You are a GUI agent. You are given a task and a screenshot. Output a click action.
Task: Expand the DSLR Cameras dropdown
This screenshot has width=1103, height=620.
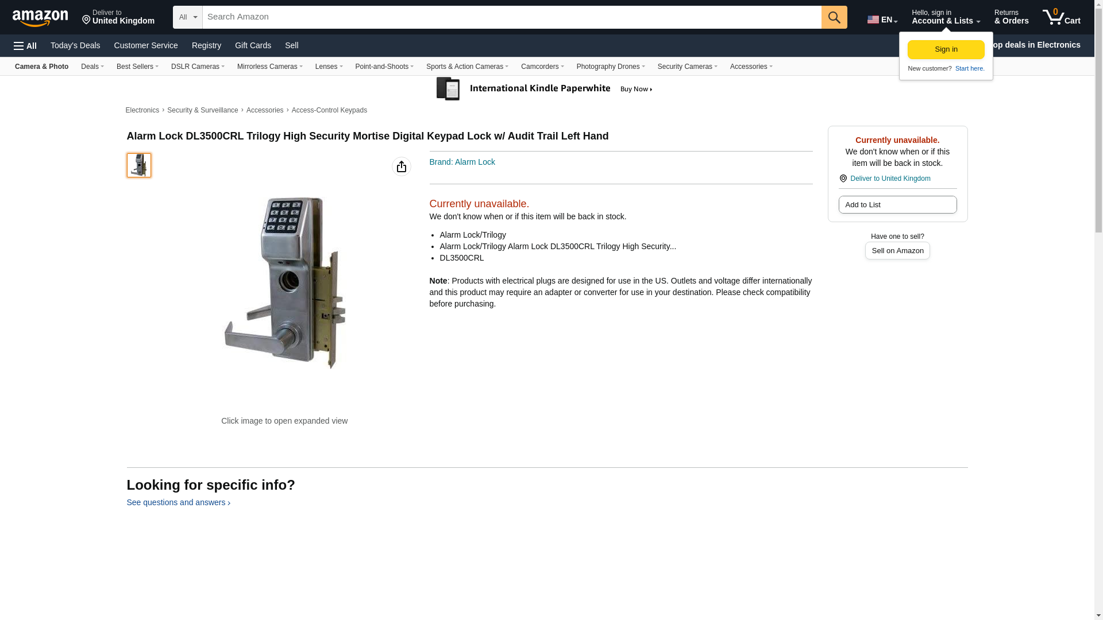coord(198,67)
